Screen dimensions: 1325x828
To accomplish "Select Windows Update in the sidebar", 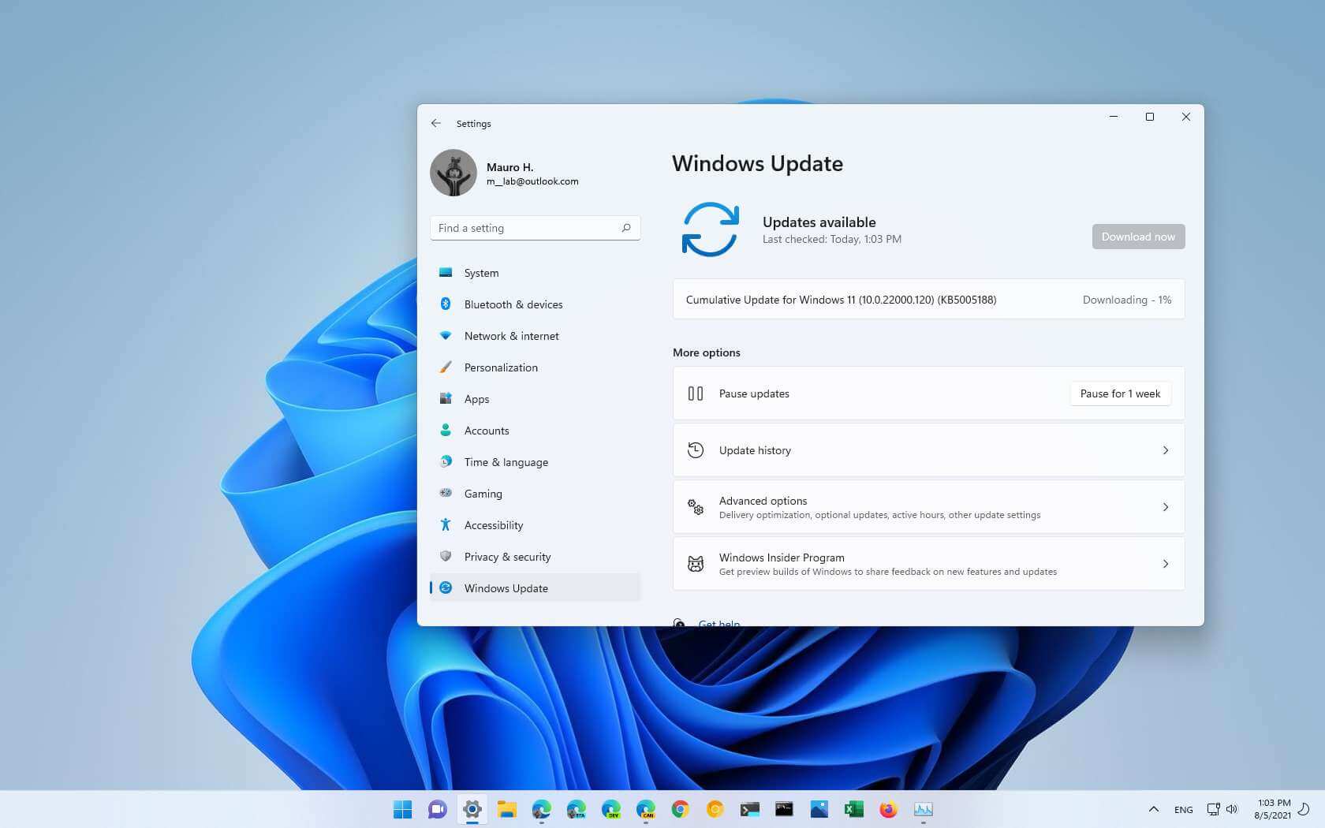I will point(506,587).
